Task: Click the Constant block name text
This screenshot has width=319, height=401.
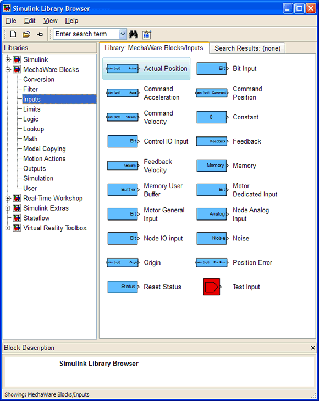Action: pyautogui.click(x=245, y=117)
